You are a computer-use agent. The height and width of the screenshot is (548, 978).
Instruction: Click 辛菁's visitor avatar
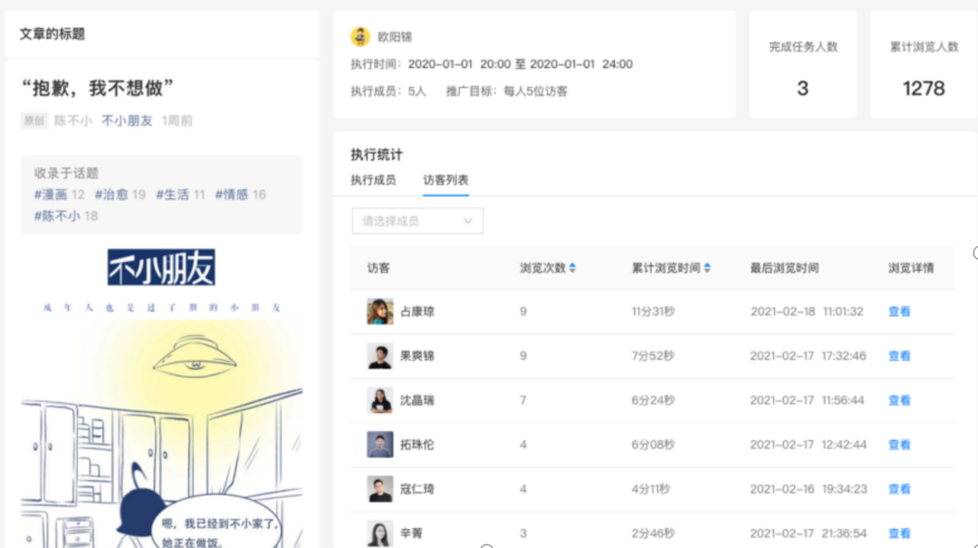[379, 533]
